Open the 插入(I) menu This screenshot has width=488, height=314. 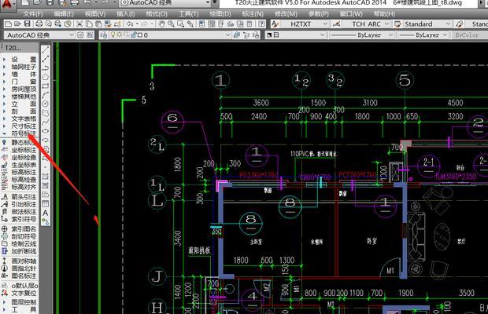(125, 14)
